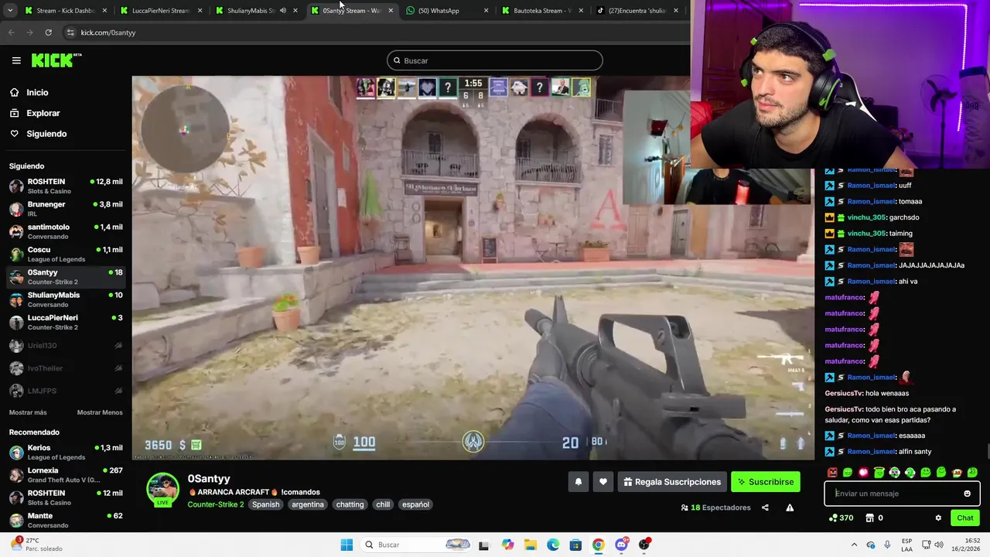
Task: Open site info icon in address bar
Action: [x=71, y=32]
